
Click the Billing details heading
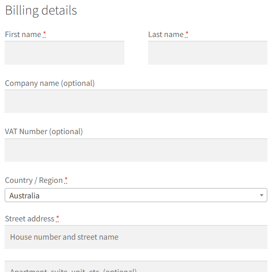click(41, 10)
